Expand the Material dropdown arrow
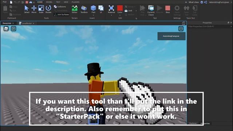 coord(111,15)
